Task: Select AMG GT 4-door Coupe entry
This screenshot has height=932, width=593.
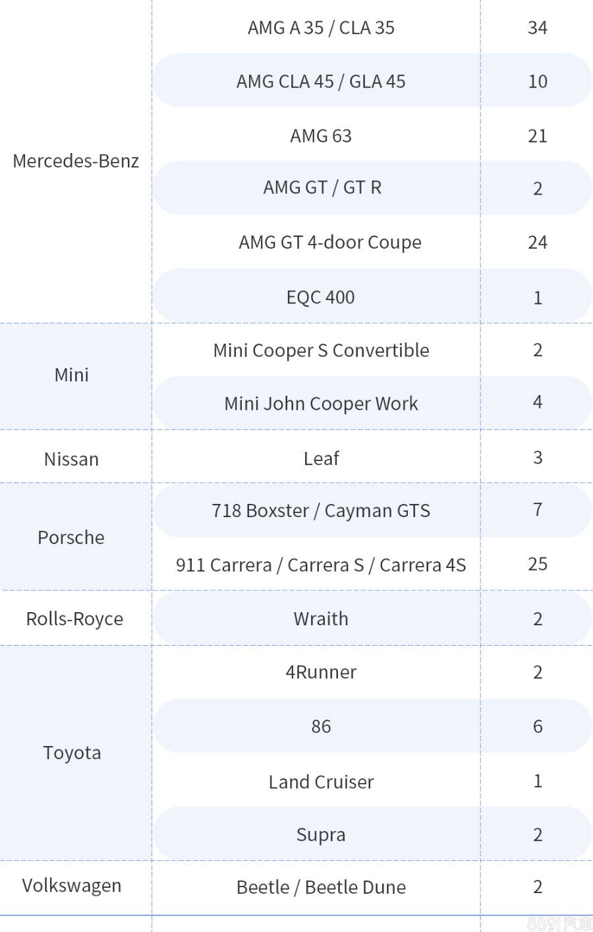Action: coord(329,242)
